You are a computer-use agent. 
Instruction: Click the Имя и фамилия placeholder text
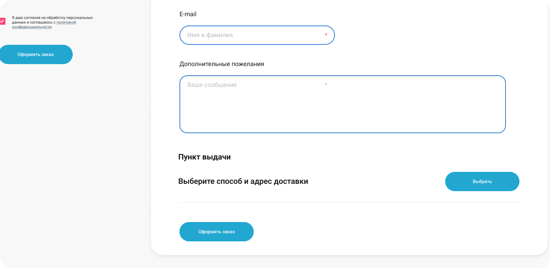(210, 35)
